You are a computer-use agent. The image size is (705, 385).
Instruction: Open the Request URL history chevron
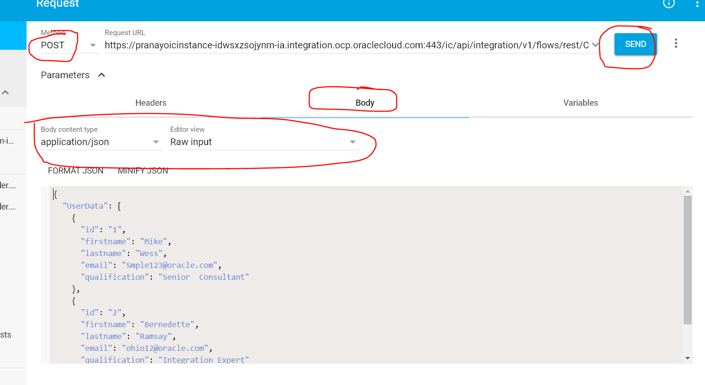(x=595, y=45)
